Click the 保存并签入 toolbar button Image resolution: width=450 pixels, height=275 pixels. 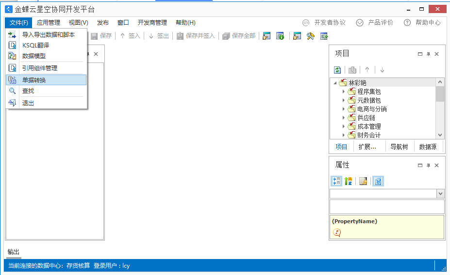[196, 36]
